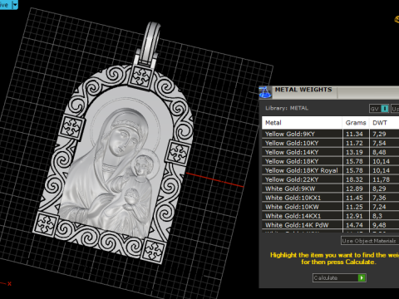Click the 14.74 grams cell
The image size is (399, 299).
coord(356,225)
